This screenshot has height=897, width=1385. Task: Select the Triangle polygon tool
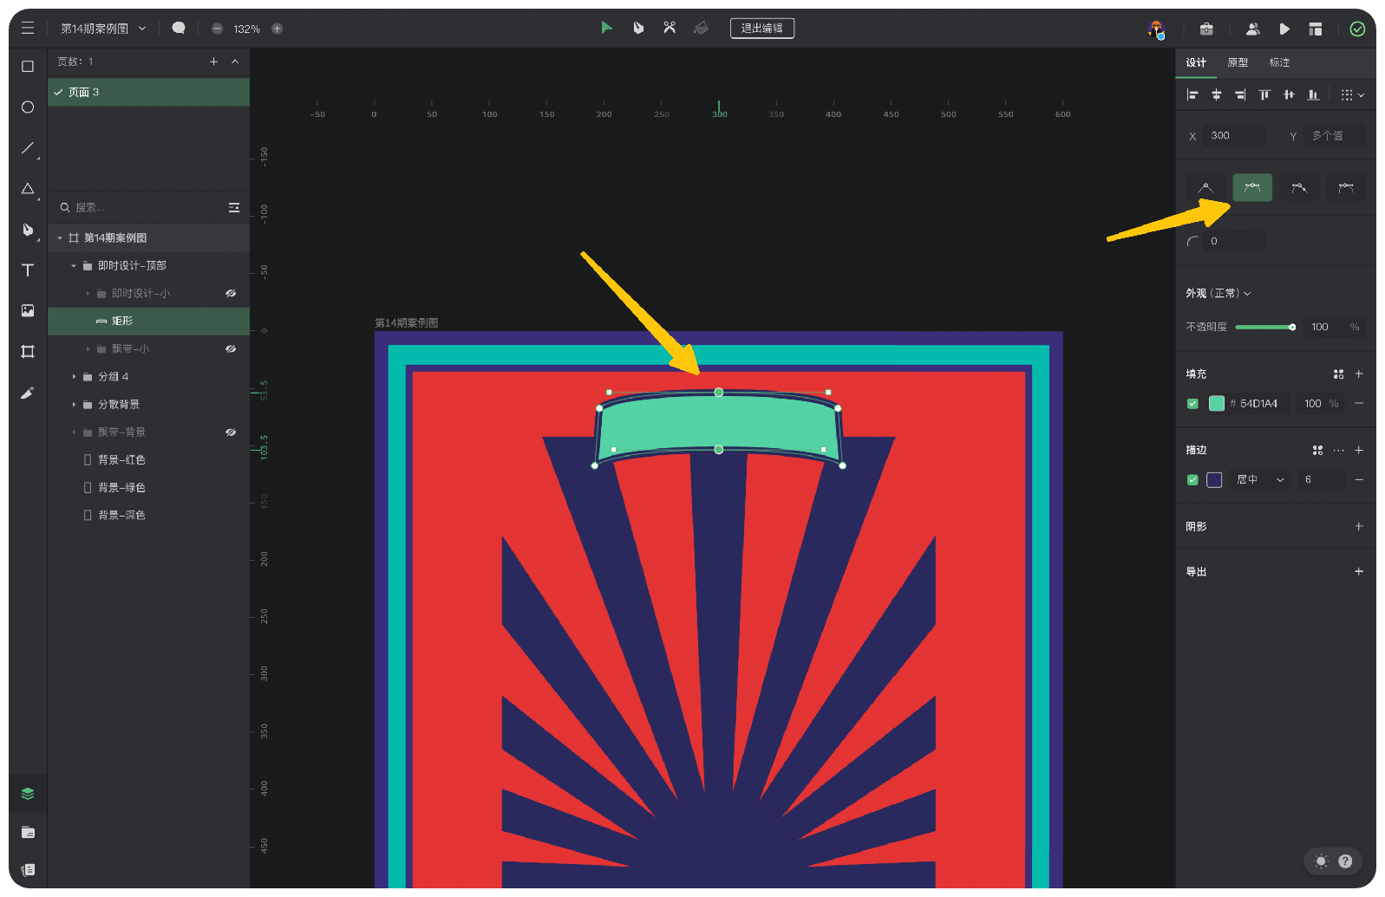(28, 189)
